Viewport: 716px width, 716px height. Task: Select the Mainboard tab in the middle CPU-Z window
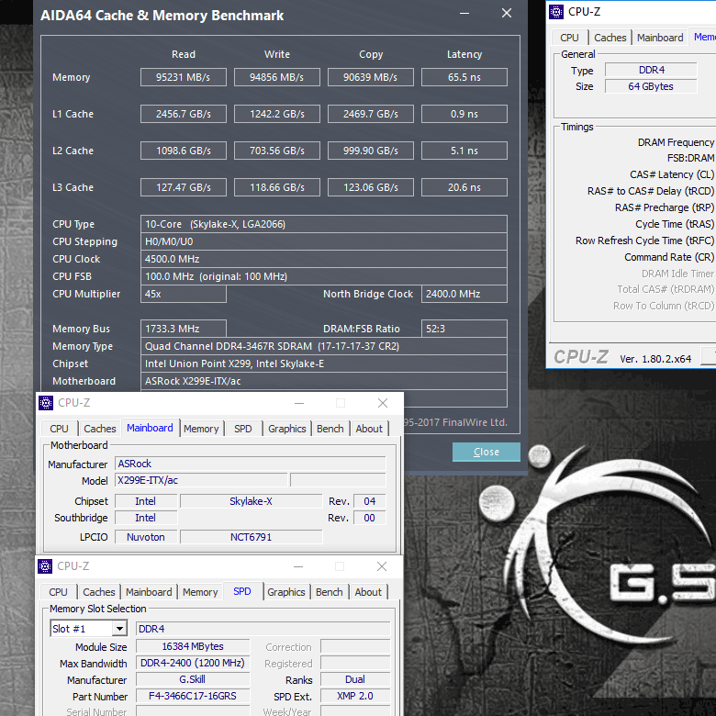click(150, 428)
